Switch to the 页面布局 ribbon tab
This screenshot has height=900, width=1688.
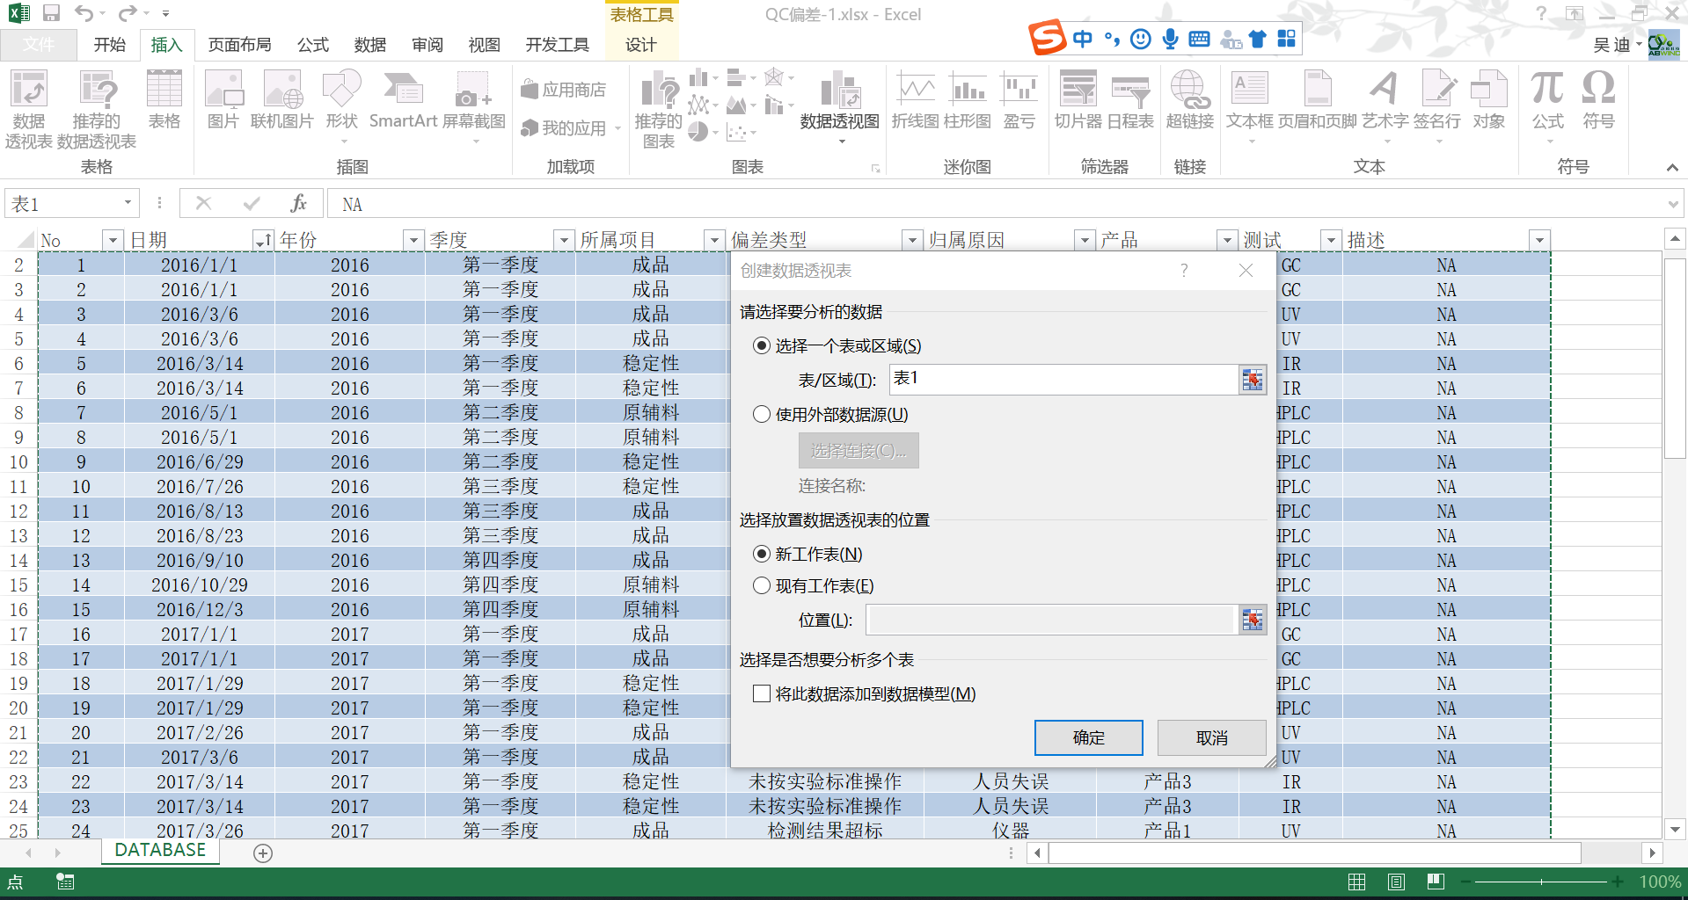click(239, 45)
